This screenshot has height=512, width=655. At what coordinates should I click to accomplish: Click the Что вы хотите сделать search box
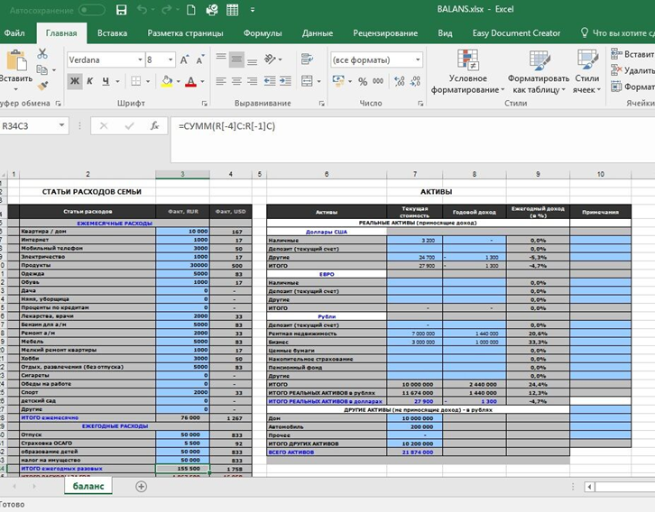[617, 33]
